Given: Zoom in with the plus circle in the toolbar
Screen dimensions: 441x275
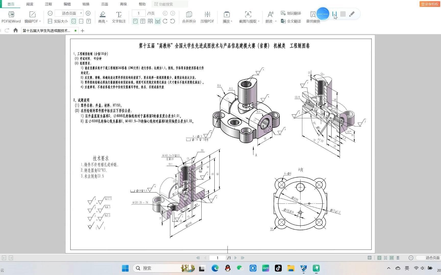Looking at the screenshot, I should point(88,13).
